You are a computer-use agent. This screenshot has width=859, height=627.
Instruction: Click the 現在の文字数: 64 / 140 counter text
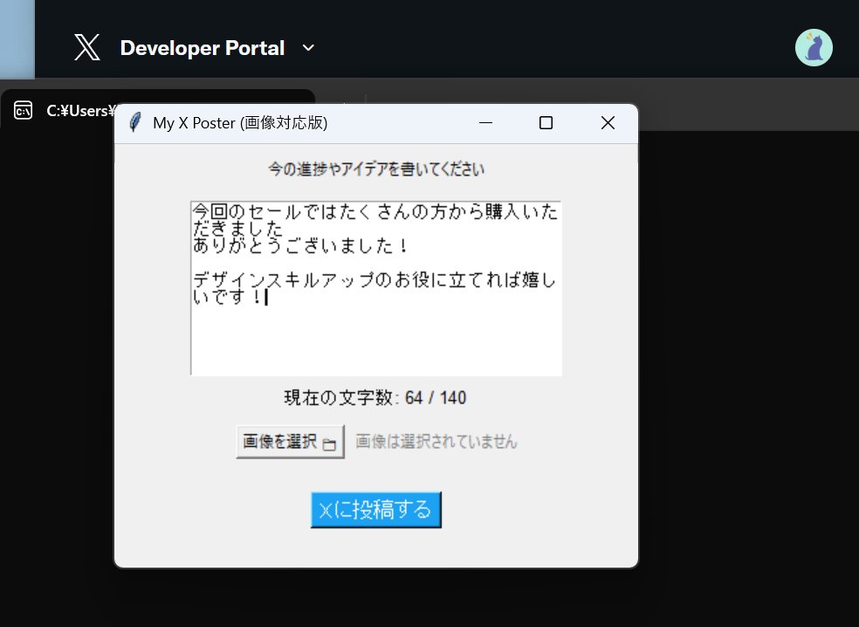click(375, 397)
